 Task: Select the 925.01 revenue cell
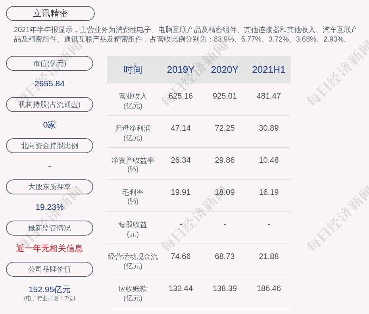225,96
